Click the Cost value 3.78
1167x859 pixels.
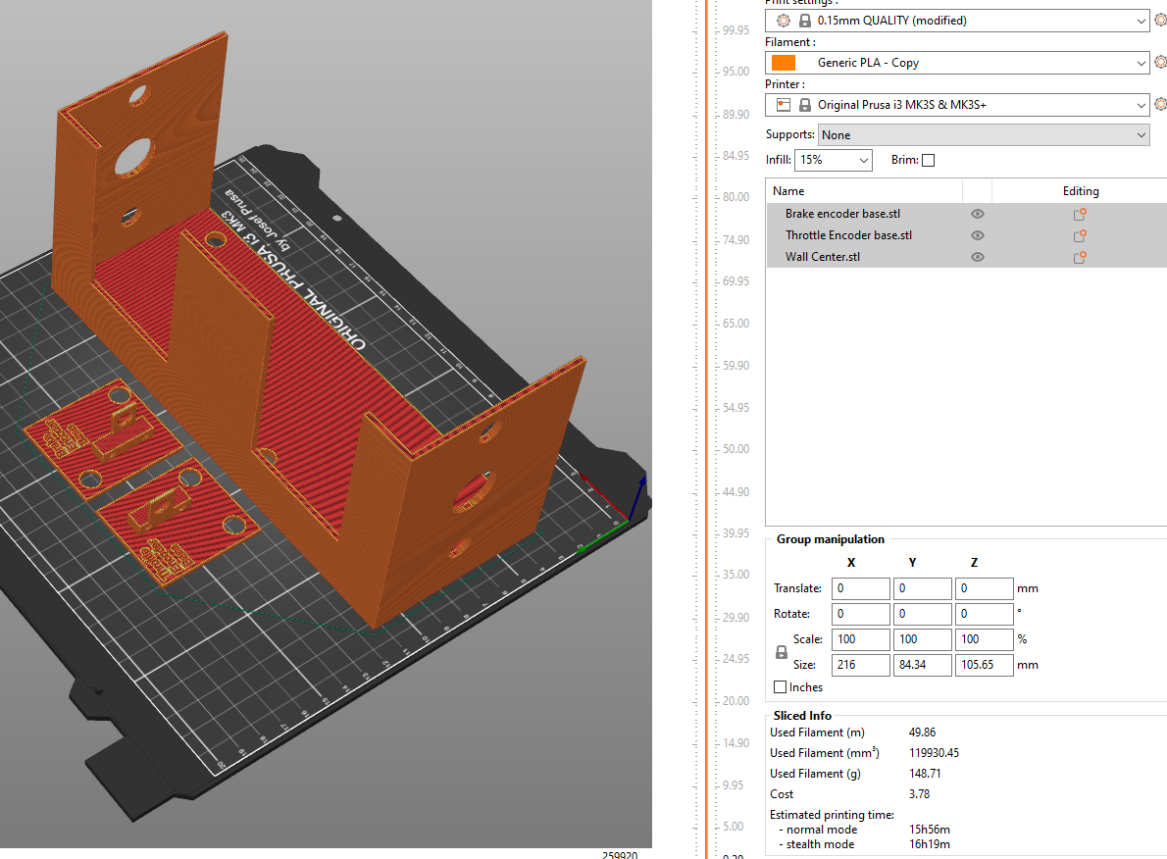[919, 794]
